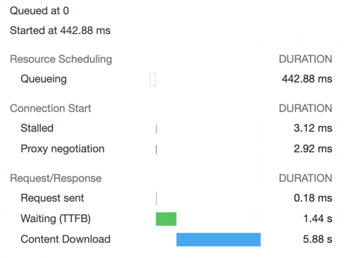Click the Content Download label

tap(66, 239)
